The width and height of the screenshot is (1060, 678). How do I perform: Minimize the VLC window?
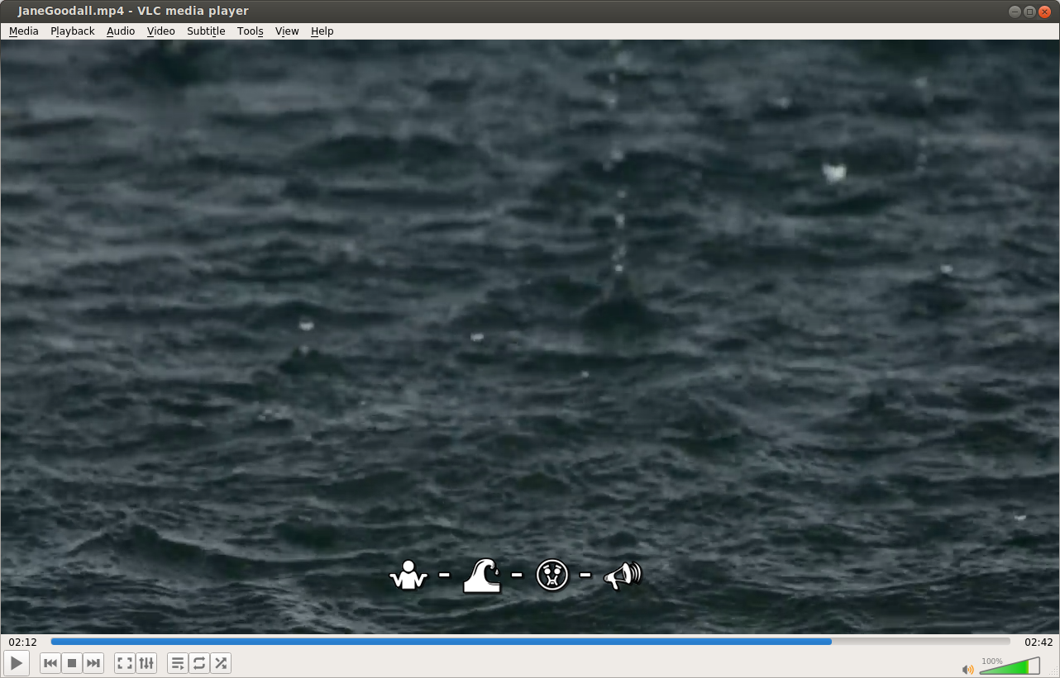point(1015,12)
